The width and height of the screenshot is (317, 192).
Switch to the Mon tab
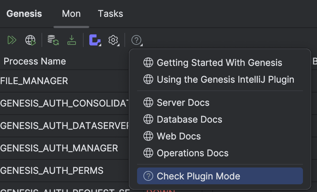pos(71,14)
